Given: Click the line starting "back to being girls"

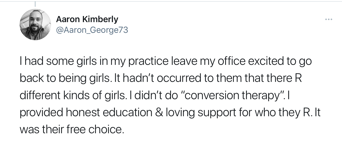Looking at the screenshot, I should (161, 79).
